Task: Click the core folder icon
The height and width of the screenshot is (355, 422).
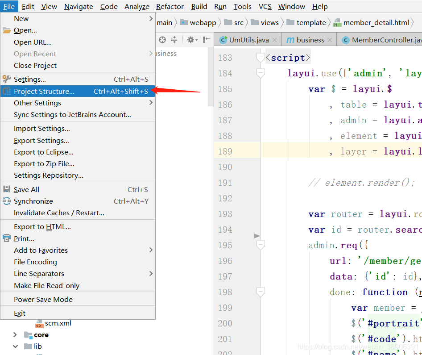Action: pyautogui.click(x=28, y=335)
